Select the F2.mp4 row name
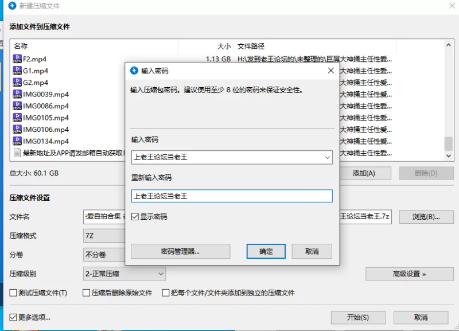Screen dimensions: 459x331 coord(34,59)
